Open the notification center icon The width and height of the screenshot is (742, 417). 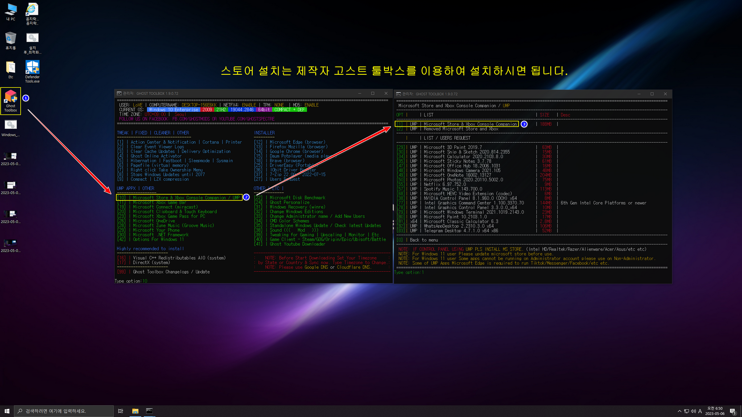tap(733, 411)
